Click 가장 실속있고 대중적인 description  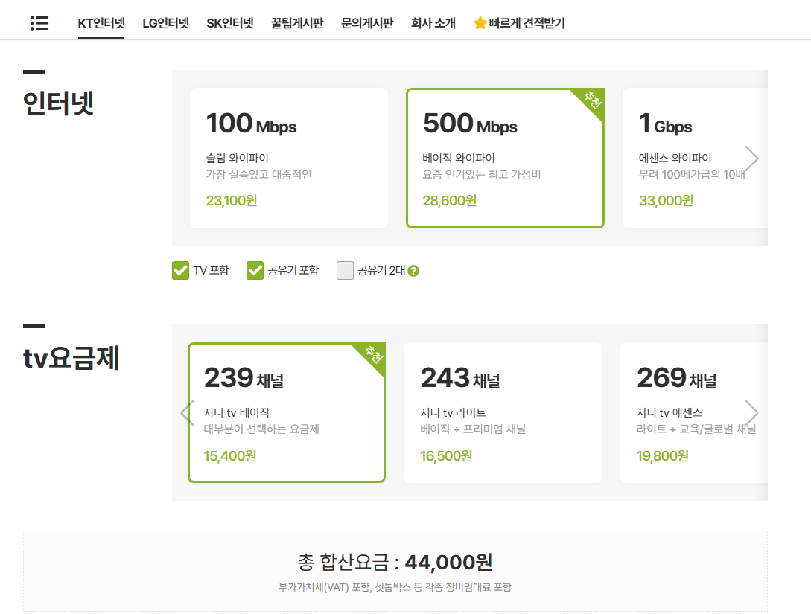(x=258, y=174)
